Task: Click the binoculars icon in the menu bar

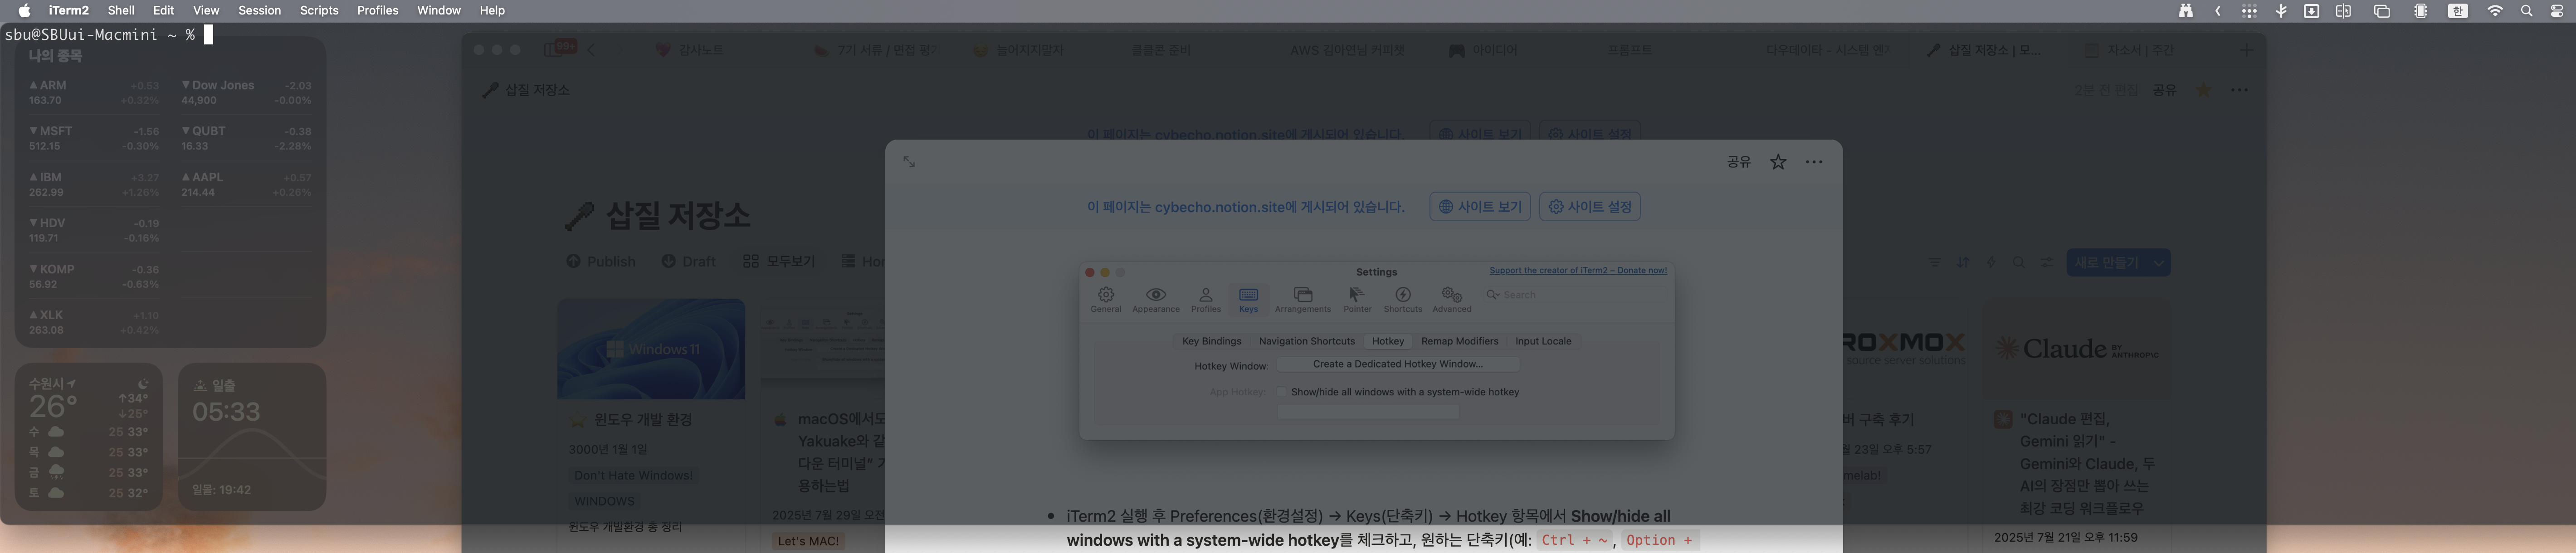Action: pos(2185,11)
